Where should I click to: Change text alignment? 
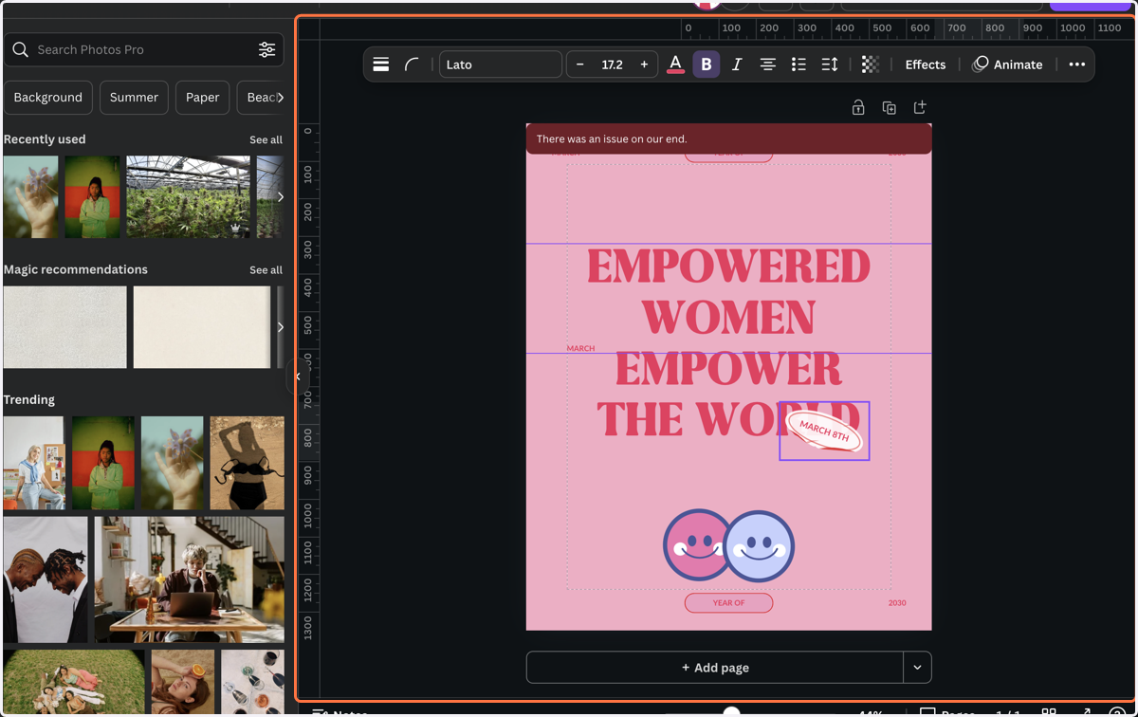click(x=768, y=64)
